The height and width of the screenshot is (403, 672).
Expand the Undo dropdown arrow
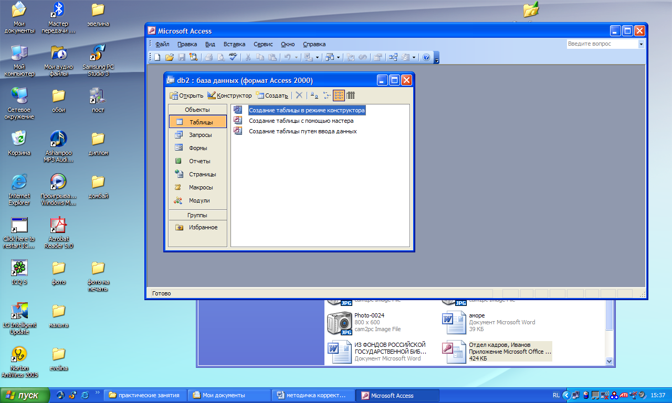[296, 57]
